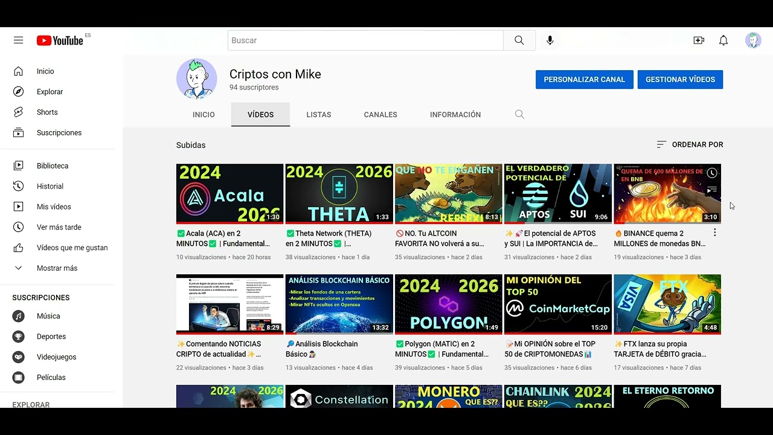Open Comentando NOTICIAS CRIPTO video title
This screenshot has height=435, width=773.
point(218,349)
